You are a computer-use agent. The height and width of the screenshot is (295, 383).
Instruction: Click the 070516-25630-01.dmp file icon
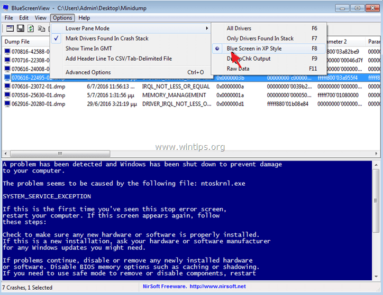click(7, 95)
